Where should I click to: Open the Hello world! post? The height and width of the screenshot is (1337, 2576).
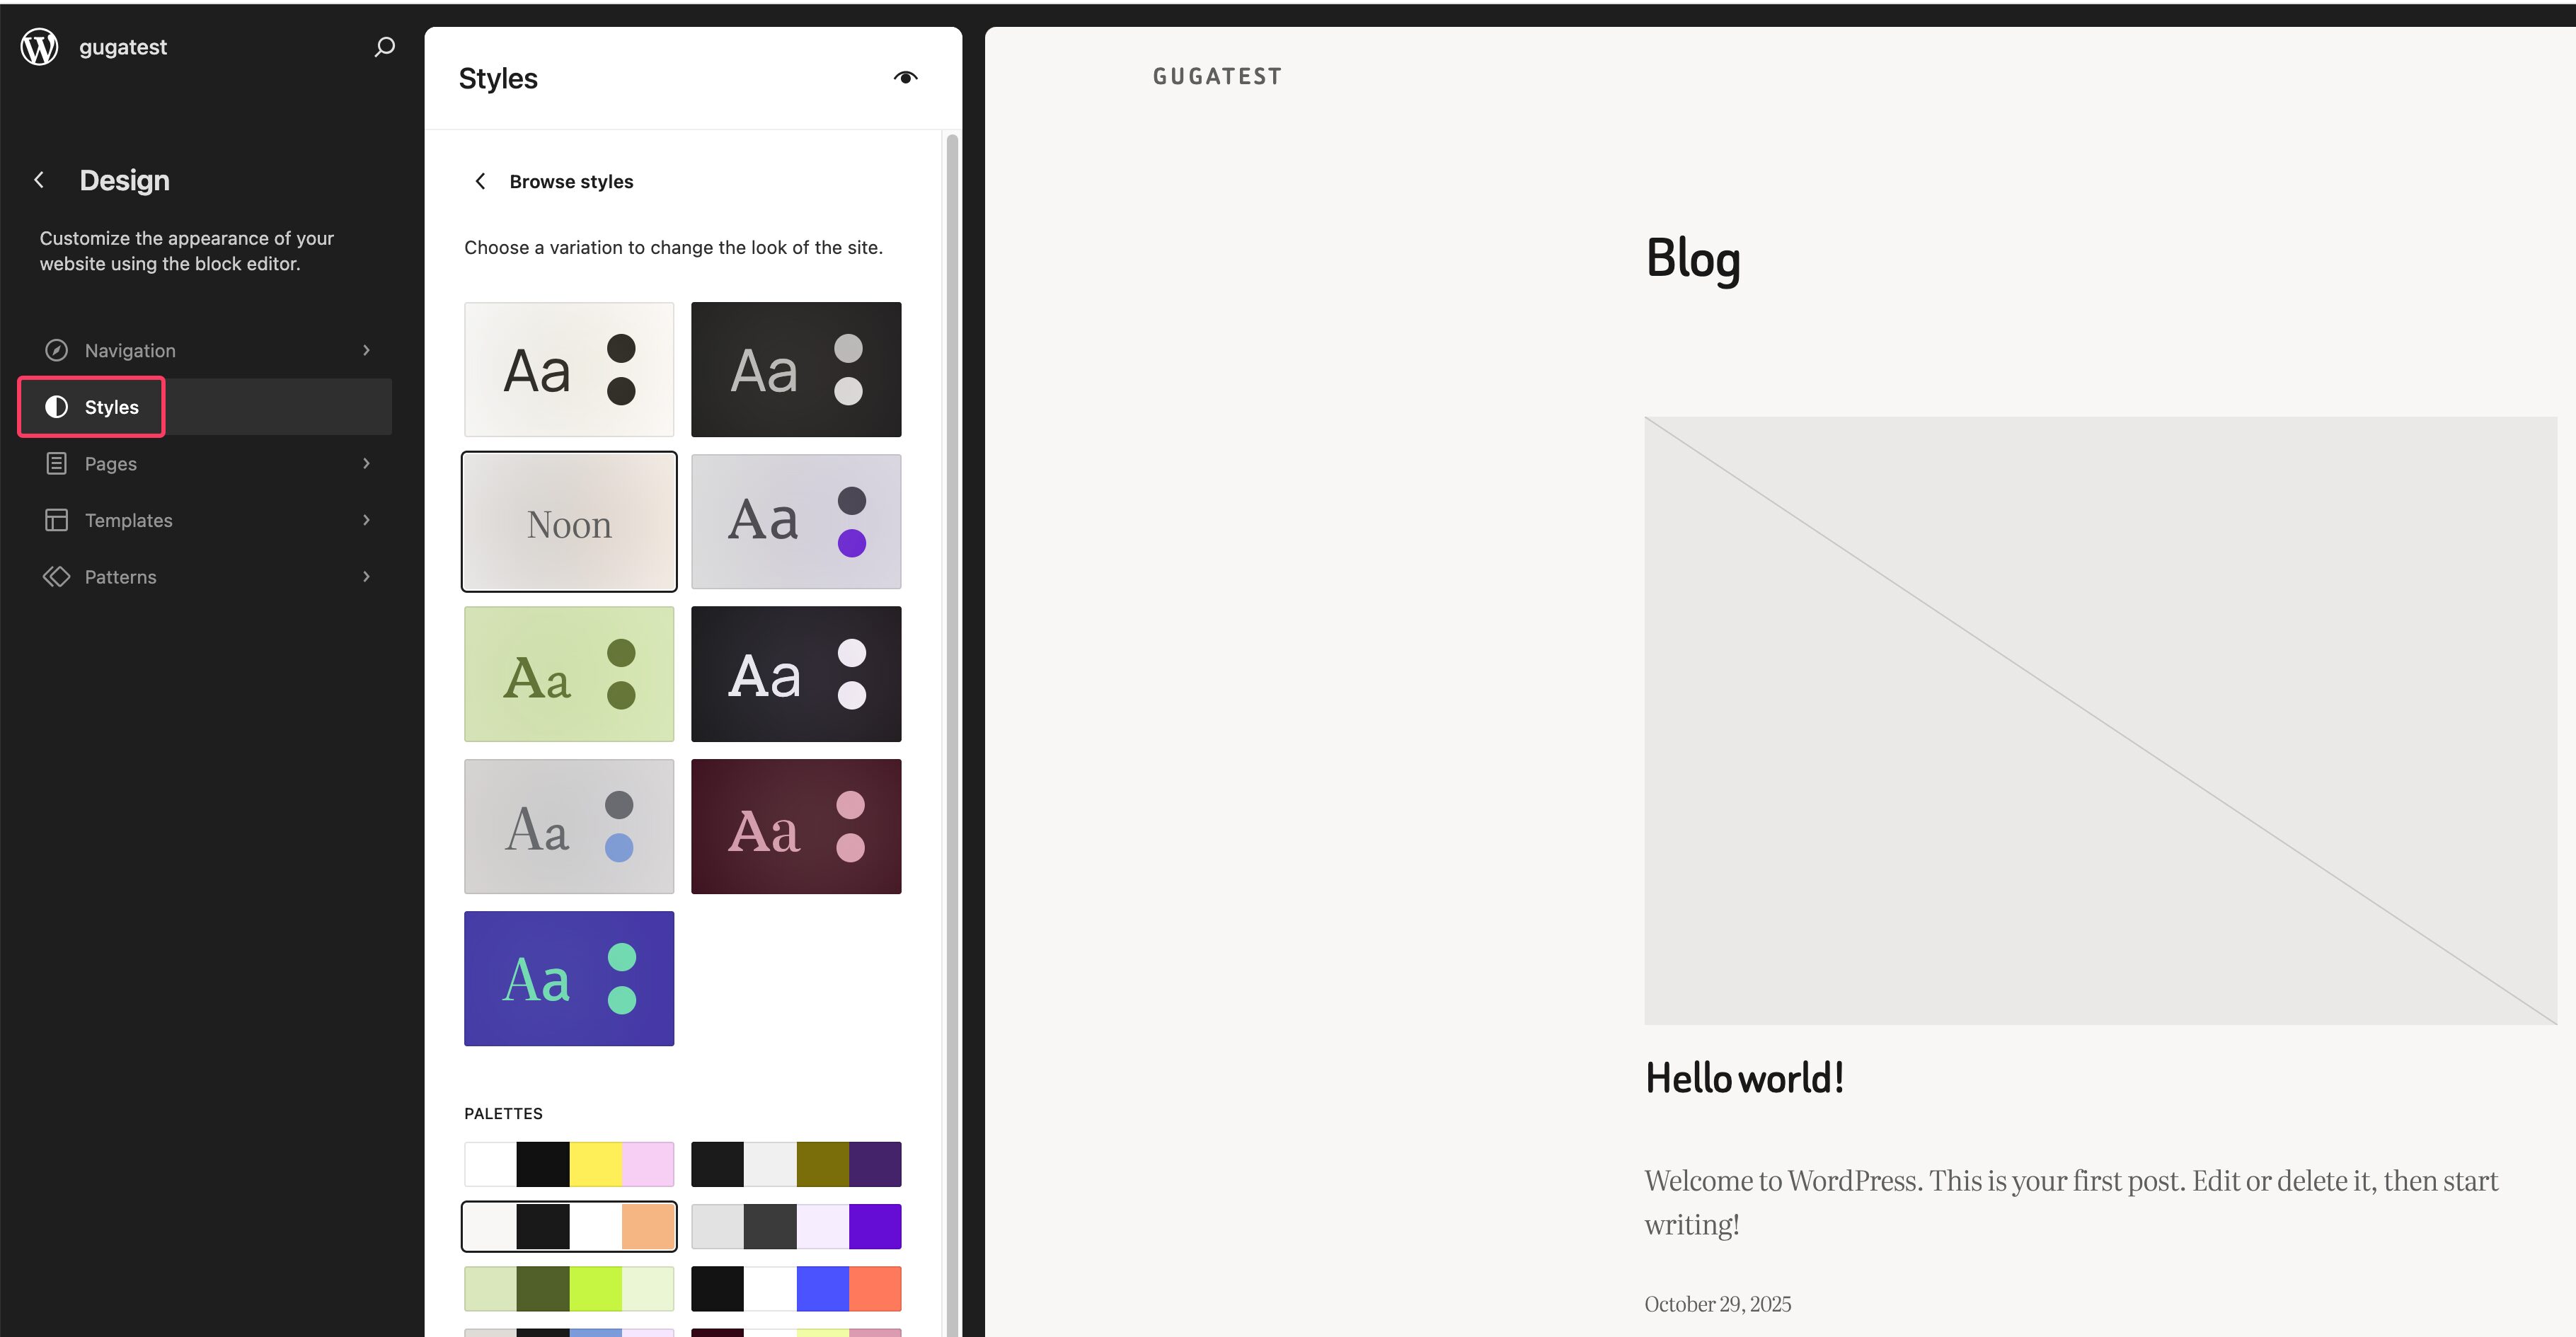pos(1744,1077)
